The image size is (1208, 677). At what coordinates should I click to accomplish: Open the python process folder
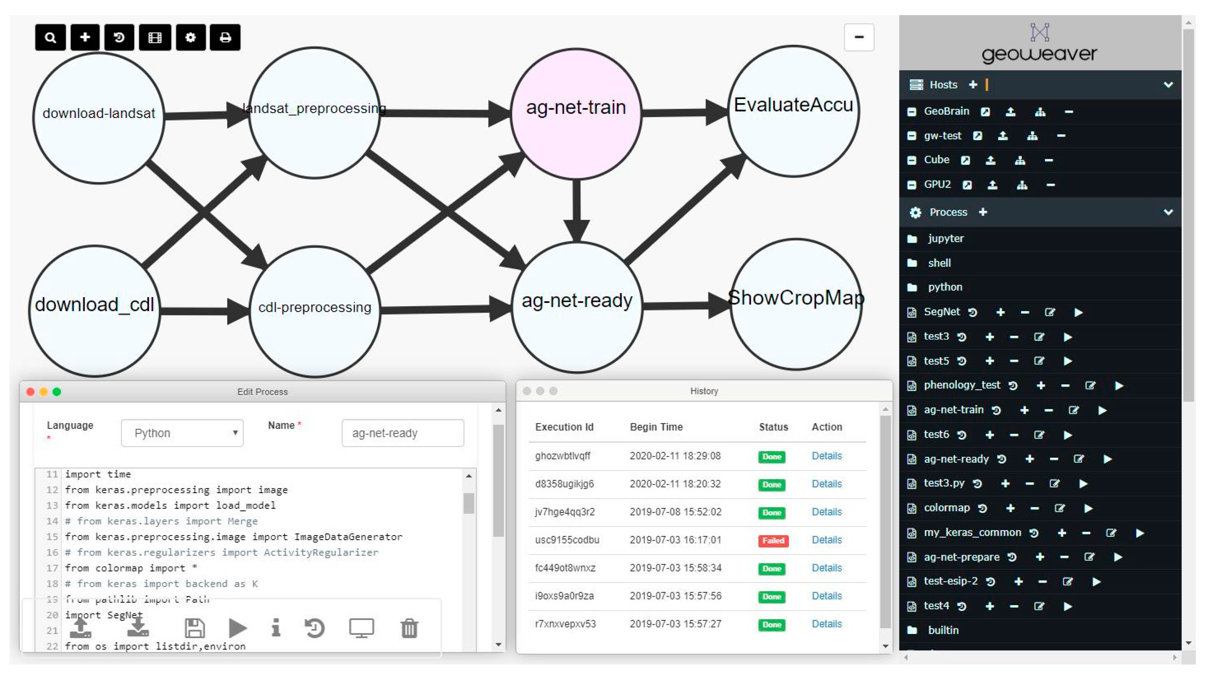[x=944, y=287]
